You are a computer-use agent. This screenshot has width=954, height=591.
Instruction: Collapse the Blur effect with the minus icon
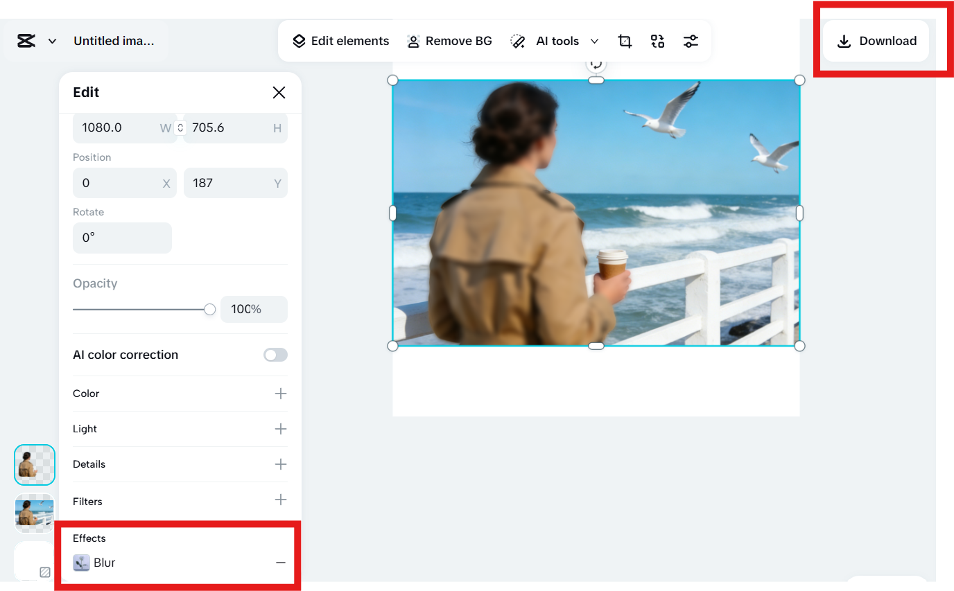(x=281, y=563)
